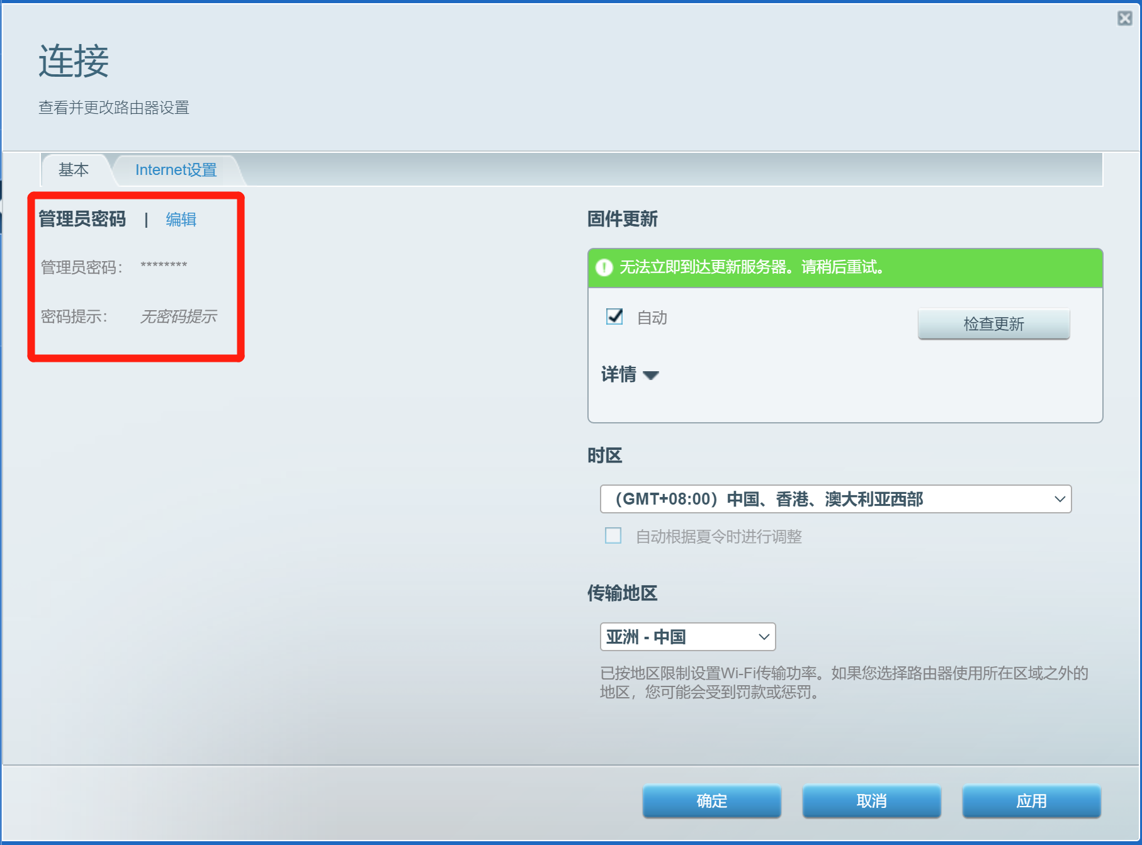Switch to the Internet设置 tab

tap(176, 170)
